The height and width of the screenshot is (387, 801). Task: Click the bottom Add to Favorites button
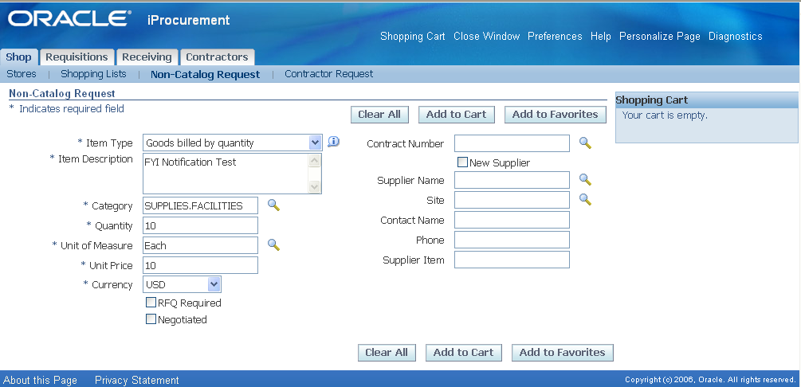[563, 352]
